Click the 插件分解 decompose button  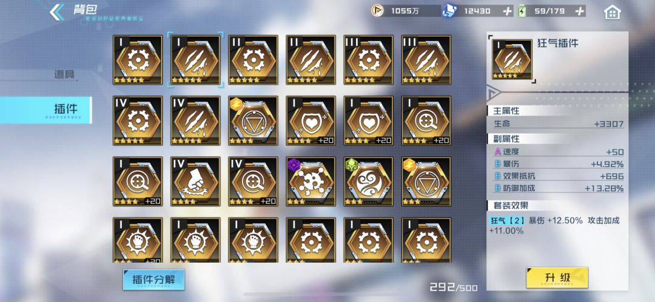tap(153, 280)
